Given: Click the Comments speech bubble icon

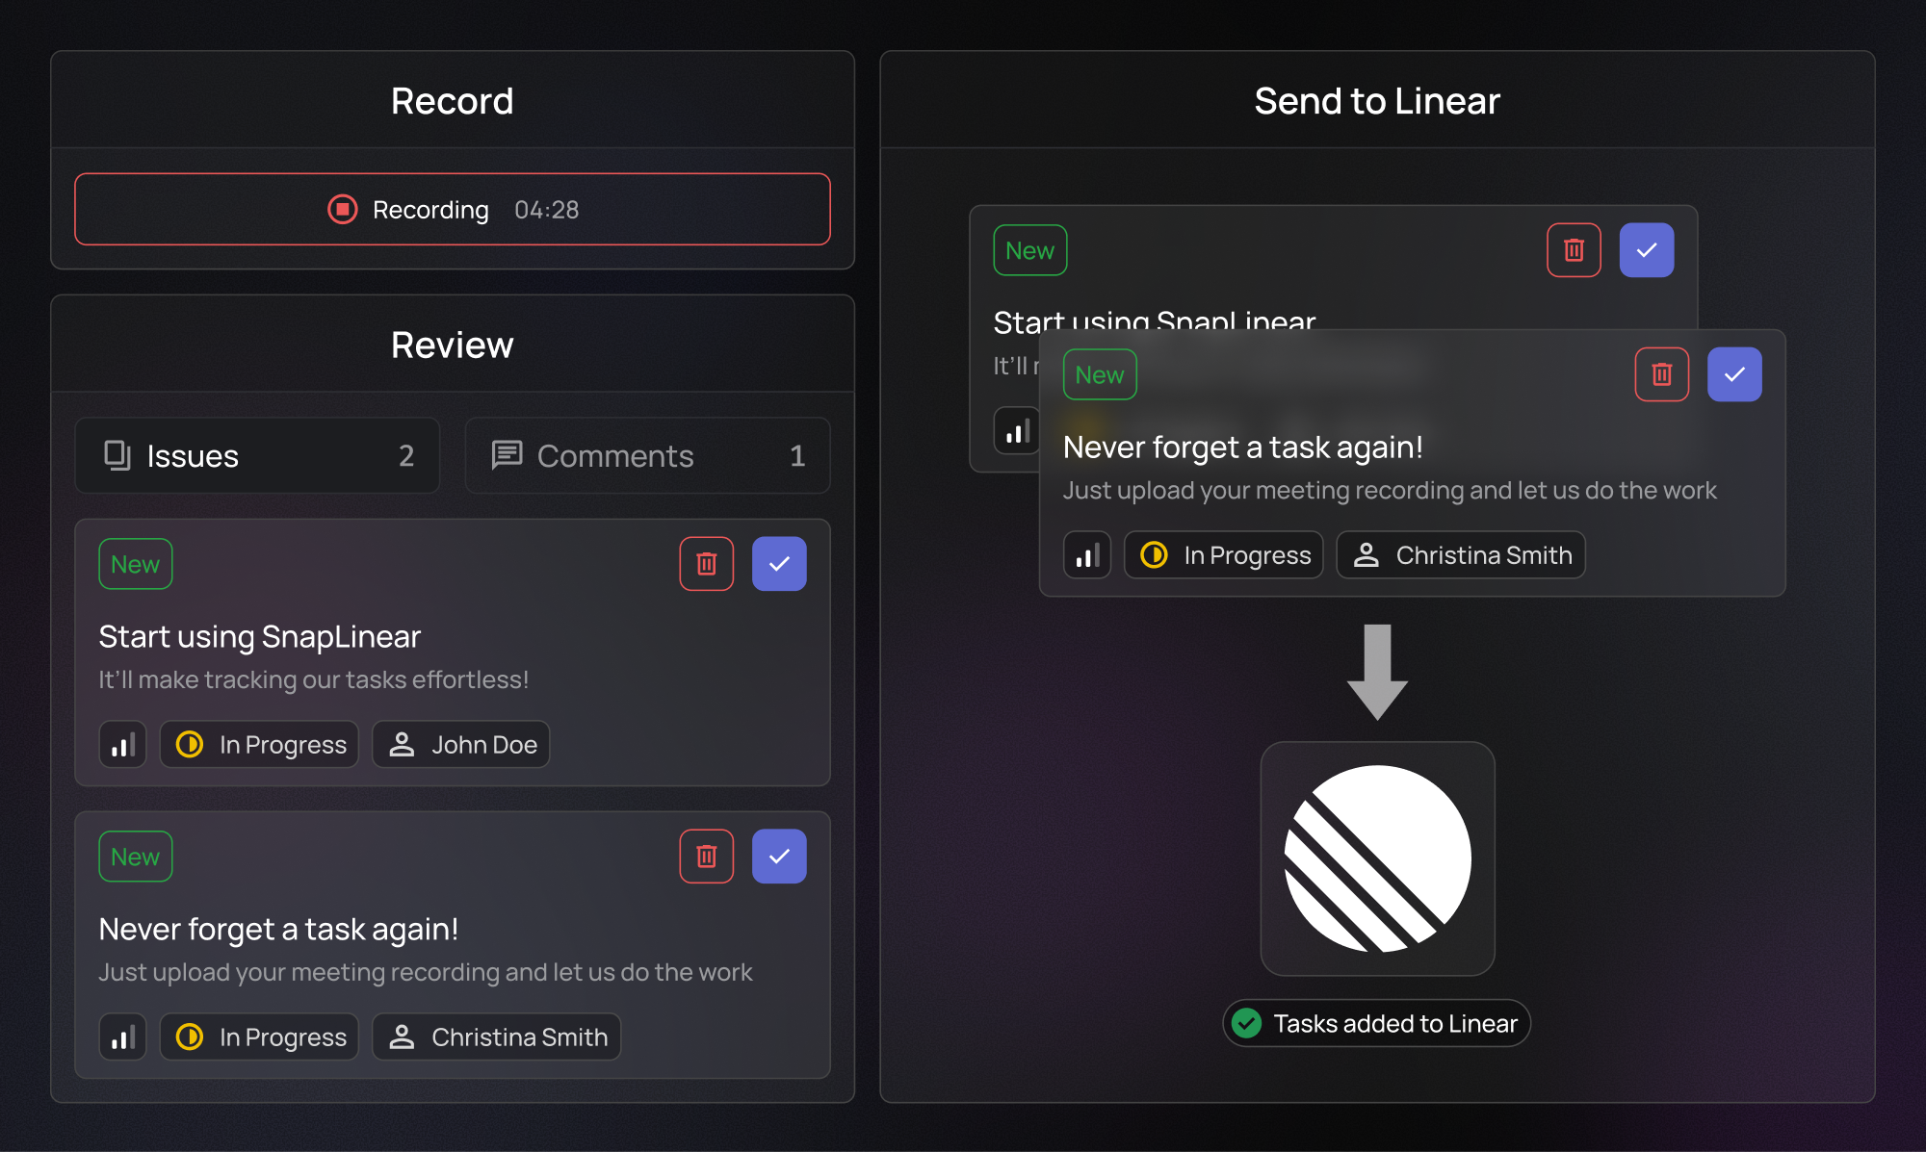Looking at the screenshot, I should 507,455.
